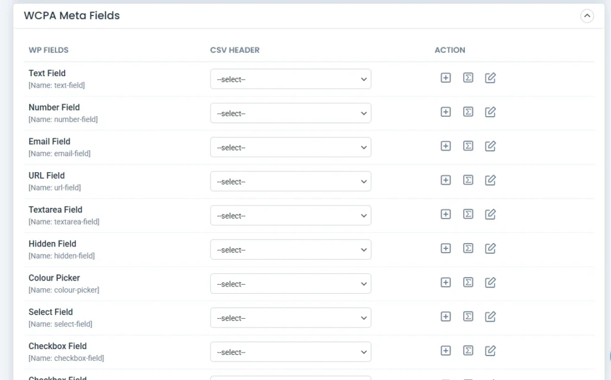Viewport: 611px width, 380px height.
Task: Click the plus icon in URL Field row
Action: point(445,180)
